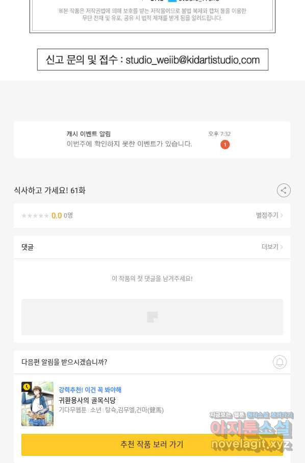The image size is (305, 463).
Task: Click the gray star rating icons
Action: click(x=35, y=216)
